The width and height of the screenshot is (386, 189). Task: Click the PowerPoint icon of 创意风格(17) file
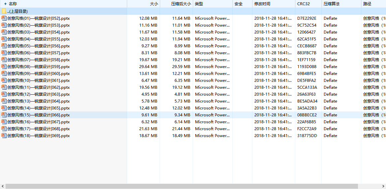tap(4, 129)
